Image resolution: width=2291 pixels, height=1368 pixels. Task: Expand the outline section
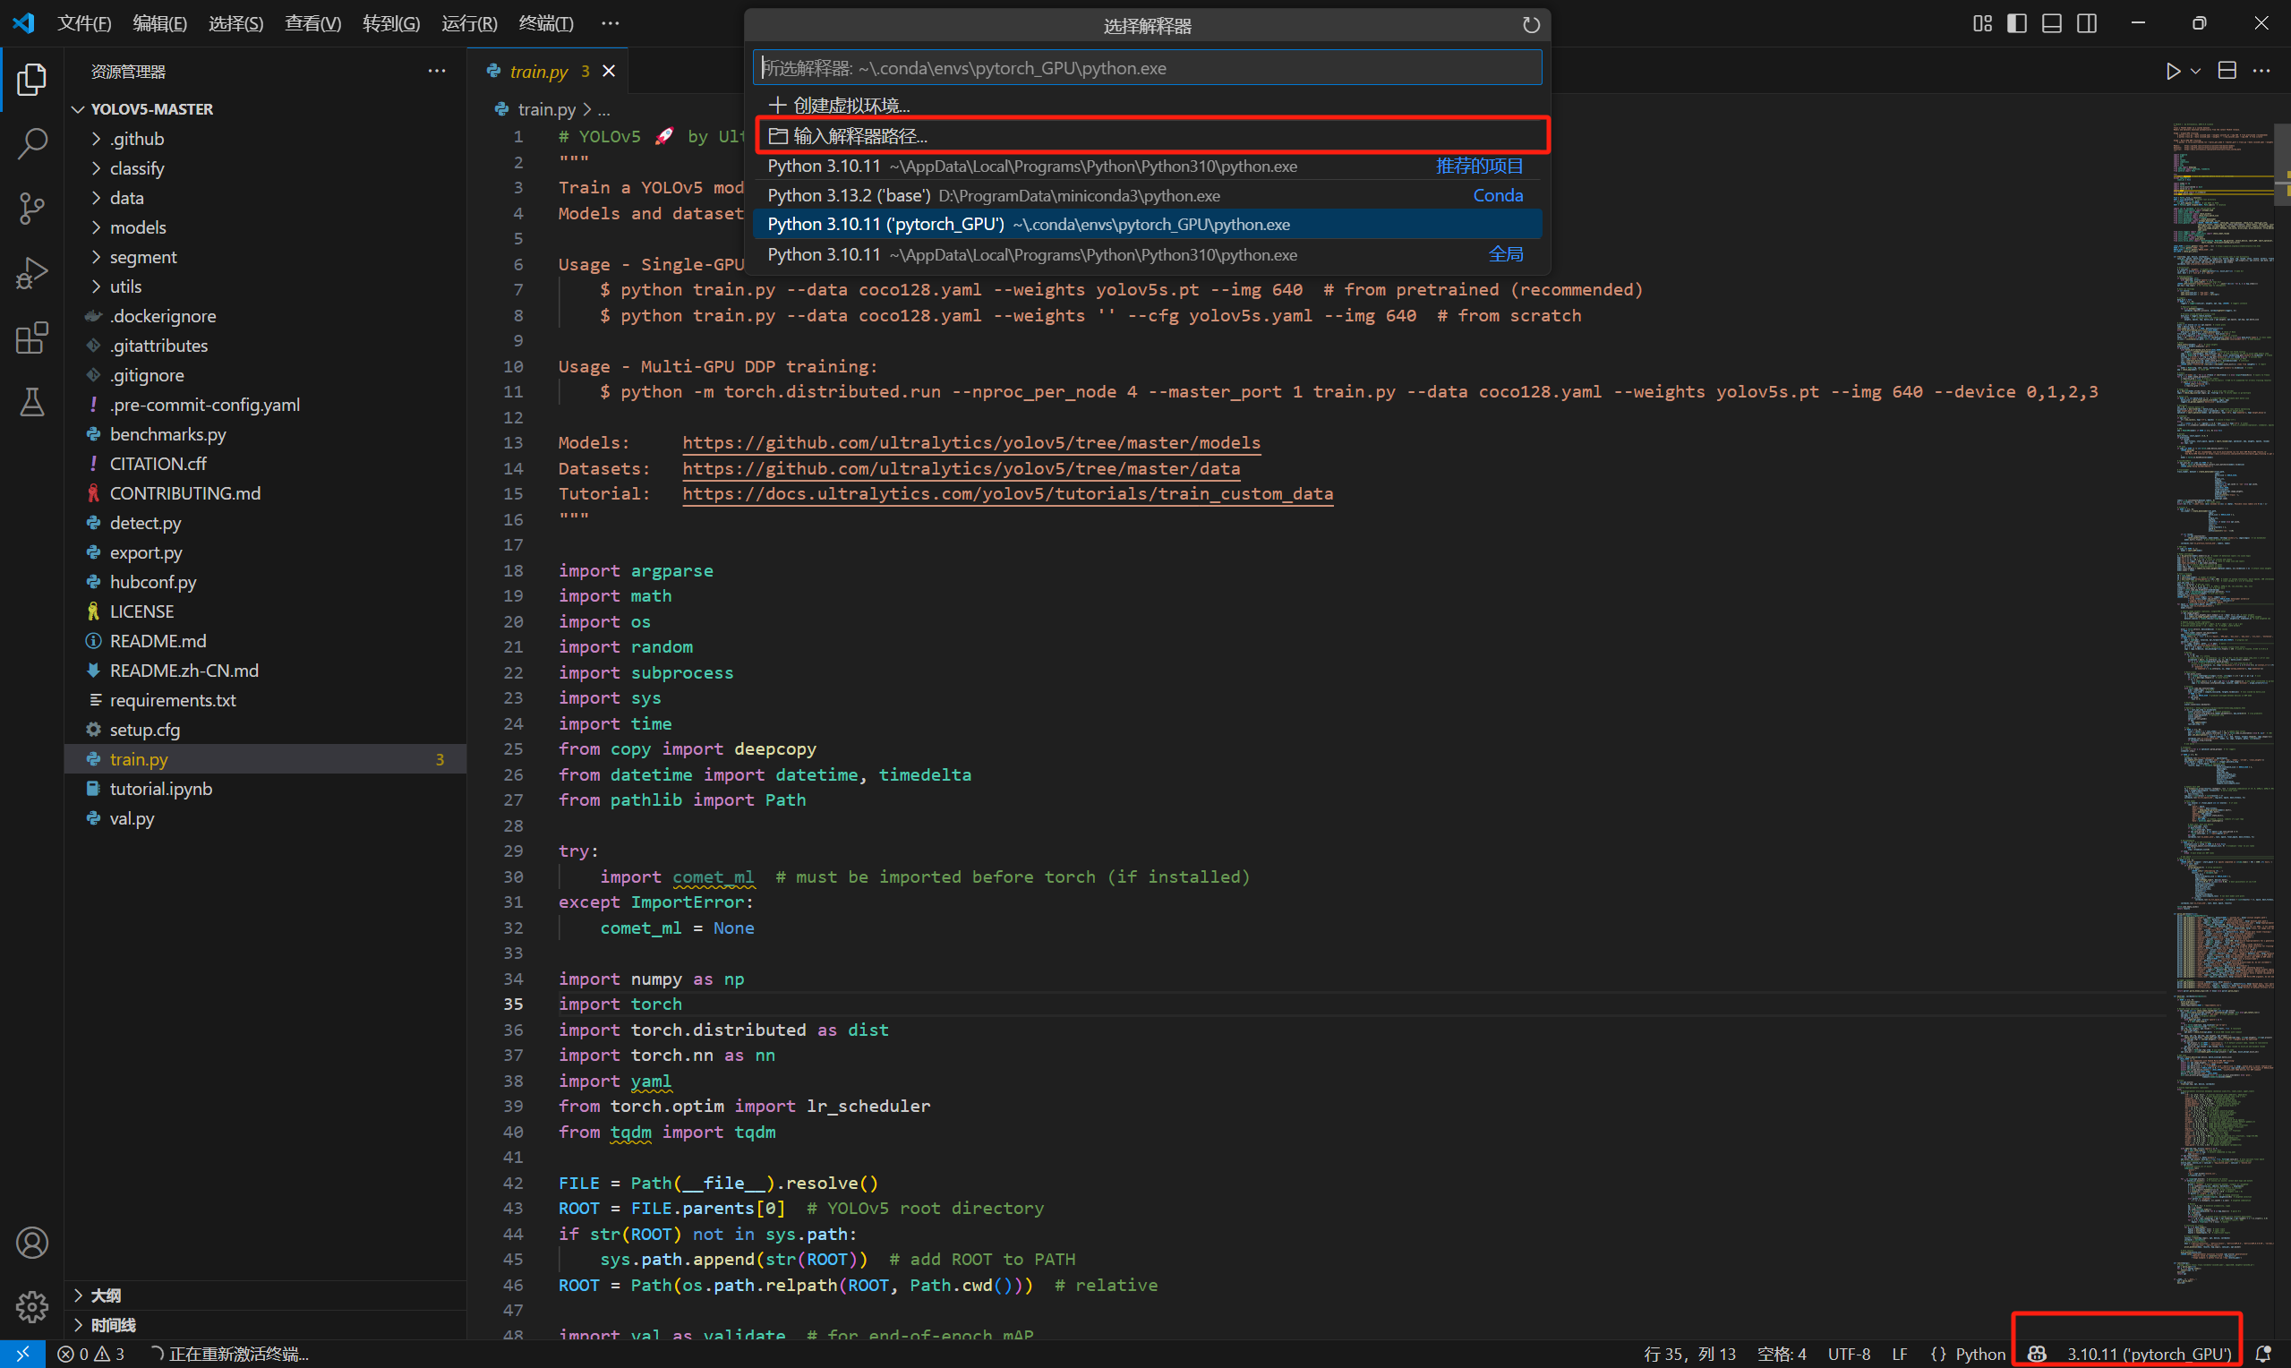(106, 1295)
